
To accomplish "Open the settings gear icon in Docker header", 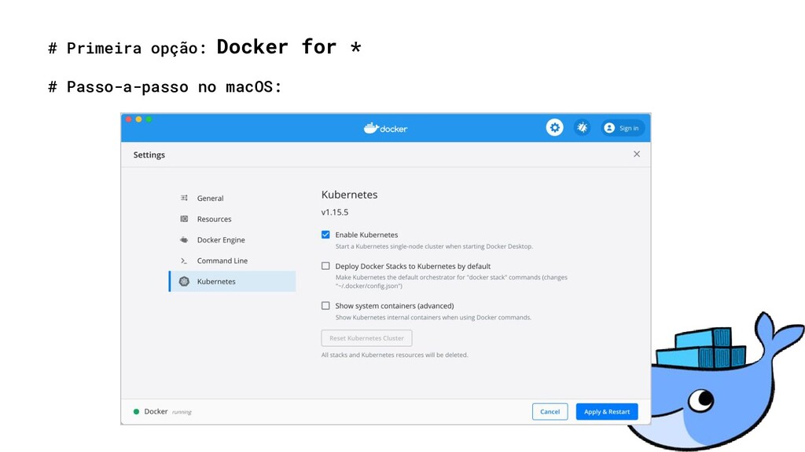I will [554, 128].
